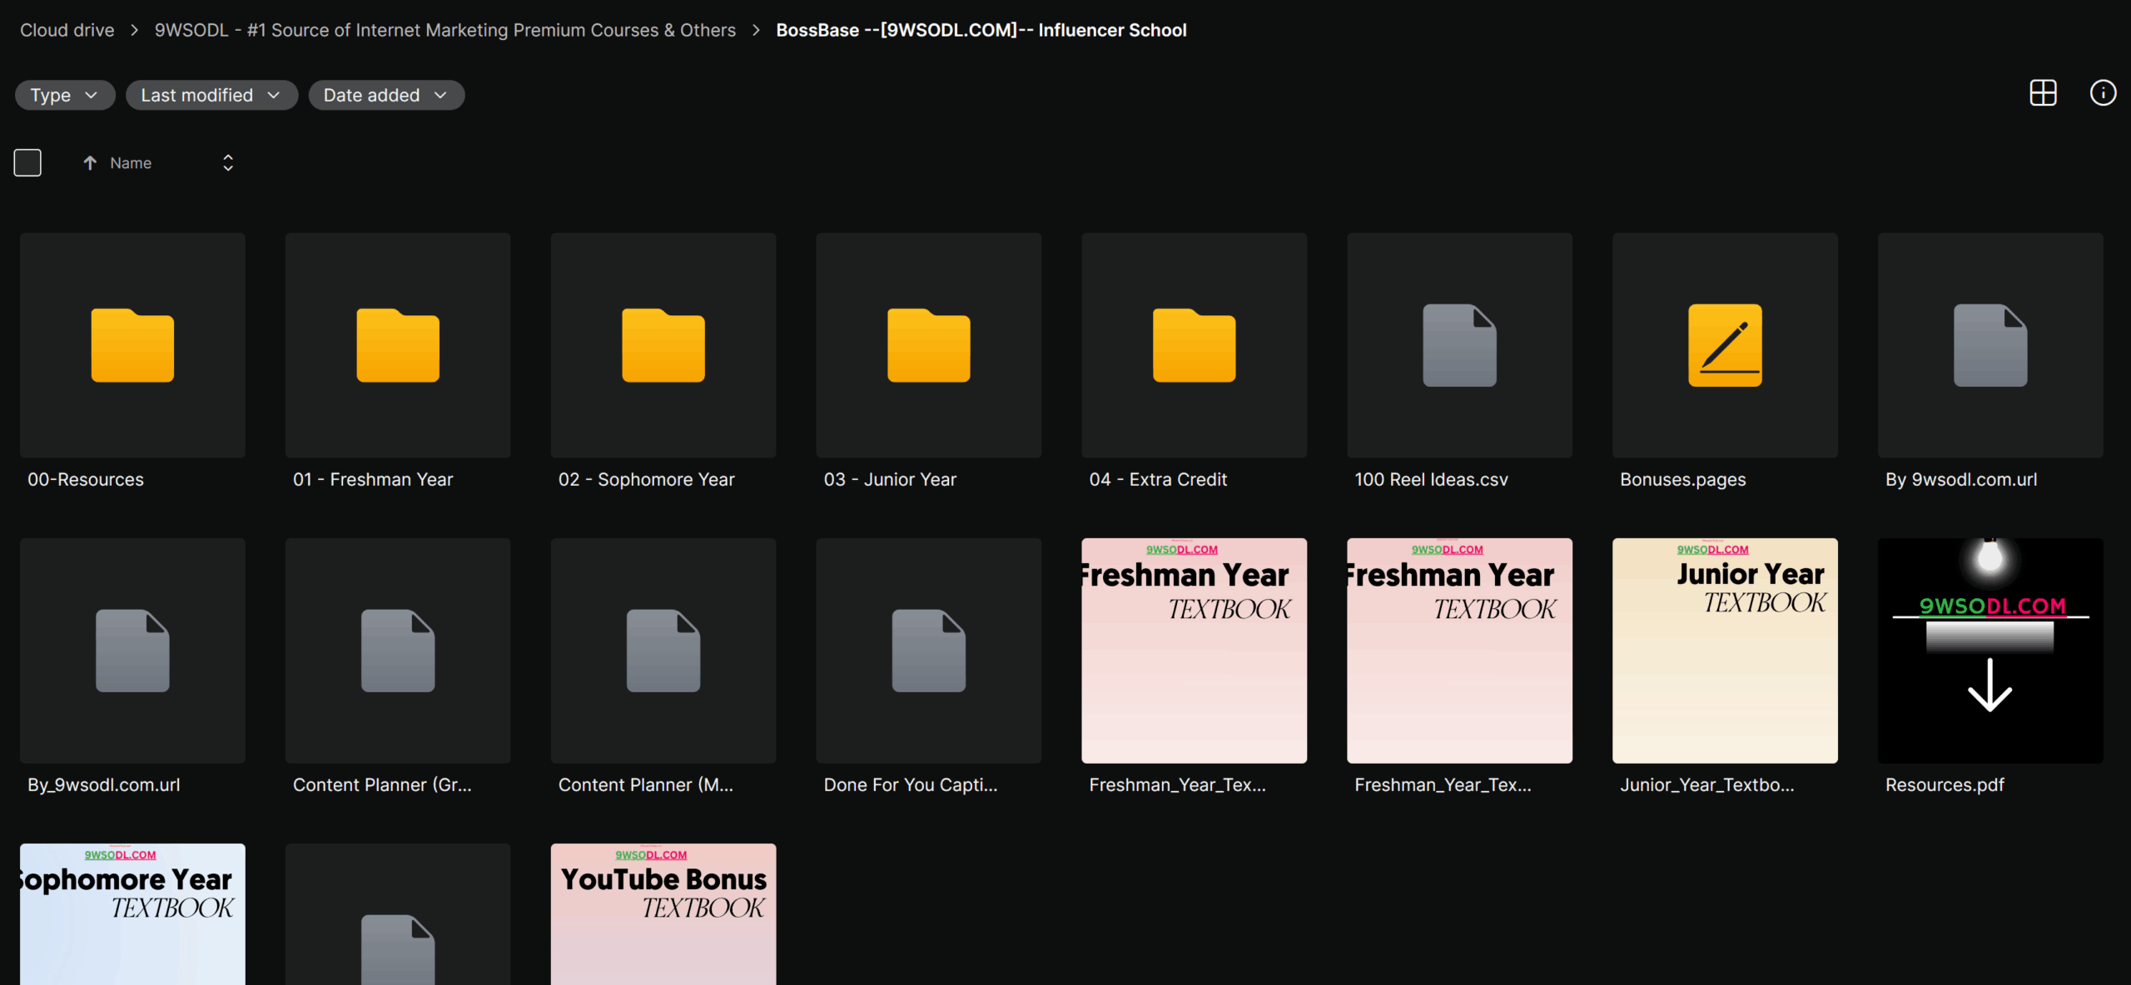Switch to grid/list view icon
Image resolution: width=2131 pixels, height=985 pixels.
tap(2043, 92)
